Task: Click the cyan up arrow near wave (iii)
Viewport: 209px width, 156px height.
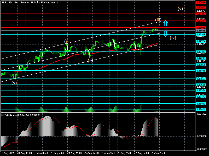Action: click(x=165, y=23)
